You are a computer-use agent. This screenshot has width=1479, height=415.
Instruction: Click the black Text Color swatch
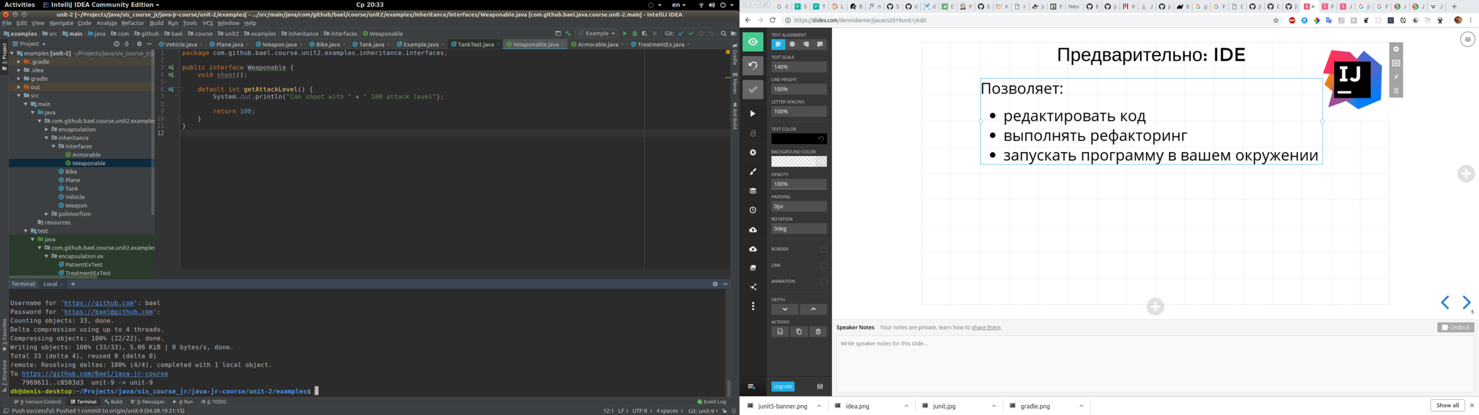pos(799,139)
